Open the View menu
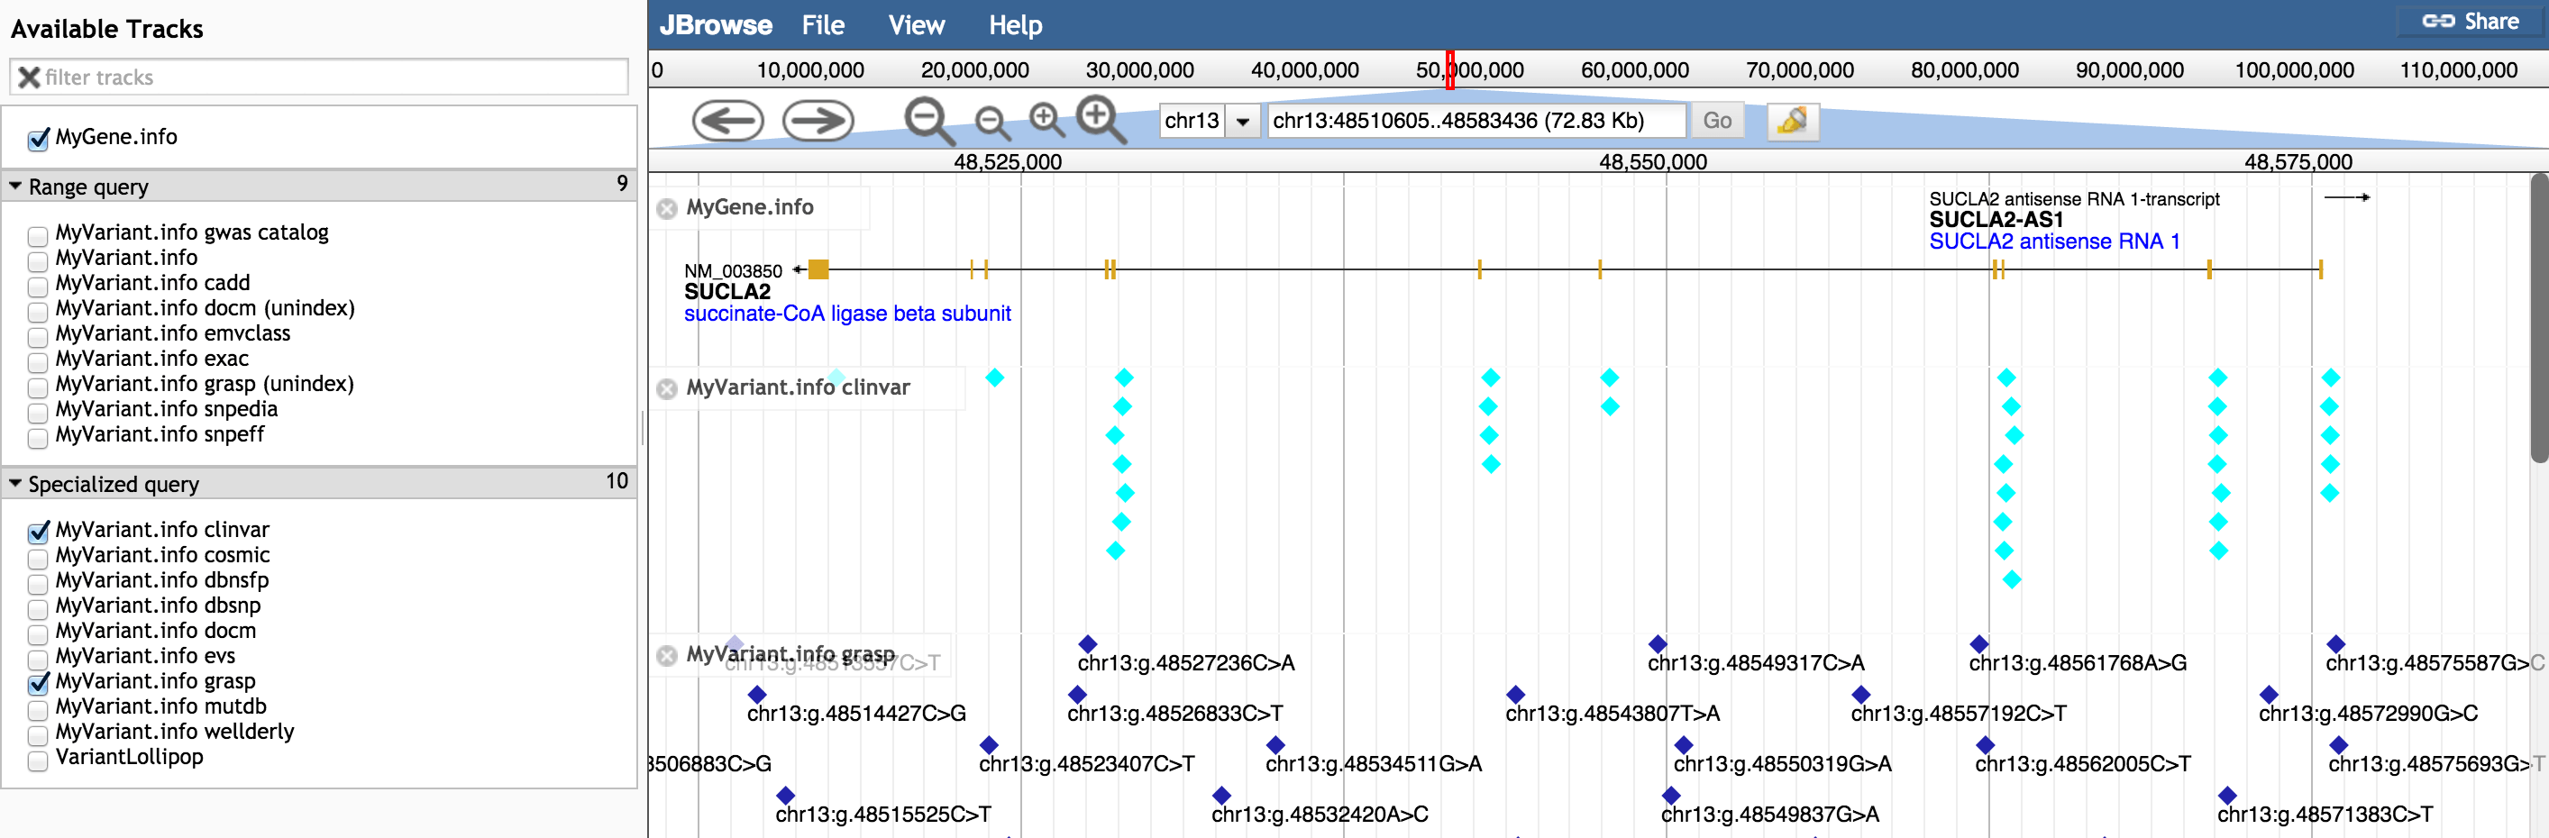 pos(917,24)
